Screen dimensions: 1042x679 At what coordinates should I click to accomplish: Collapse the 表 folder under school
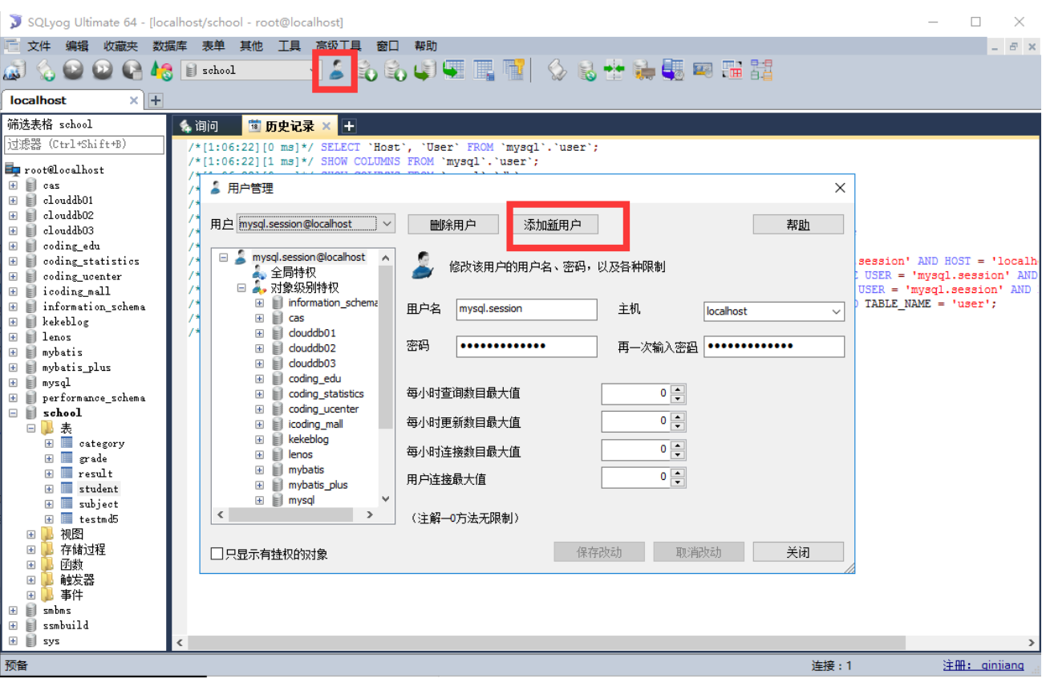30,429
